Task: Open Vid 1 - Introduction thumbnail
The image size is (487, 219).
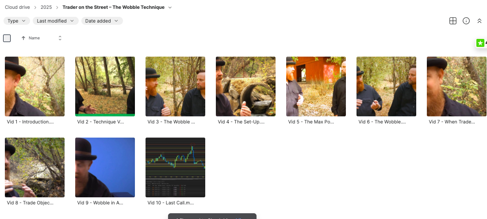Action: [35, 86]
